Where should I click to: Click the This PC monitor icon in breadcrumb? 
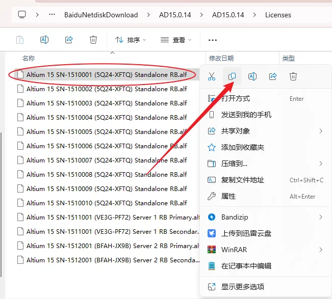[22, 15]
